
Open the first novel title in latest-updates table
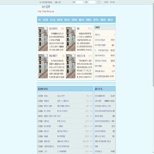[x=46, y=96]
